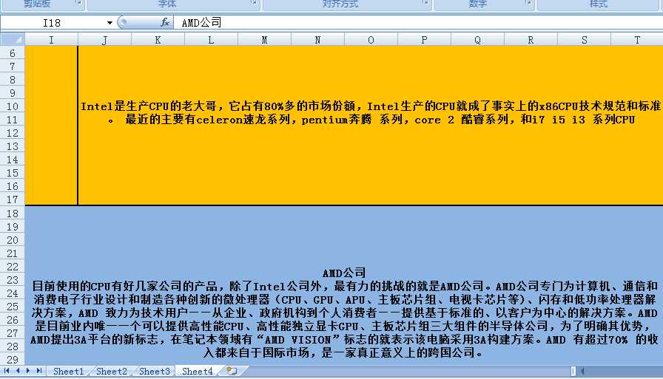
Task: Click the next sheet navigation arrow
Action: pyautogui.click(x=28, y=371)
